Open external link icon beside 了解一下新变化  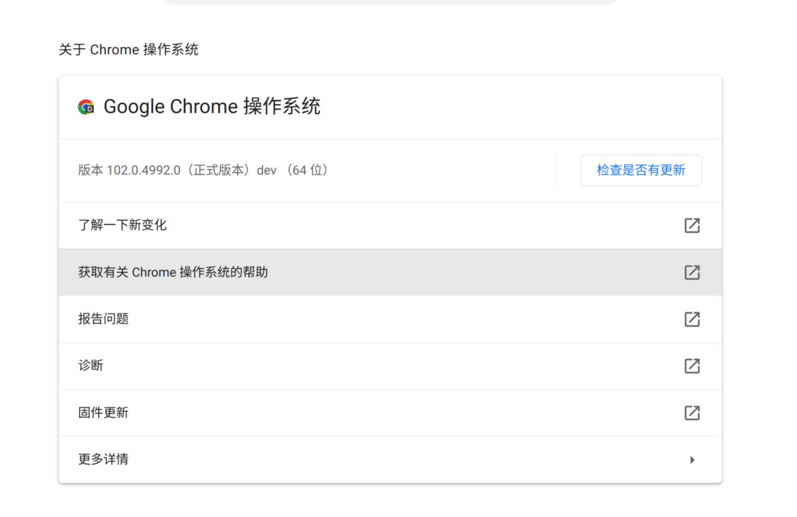tap(692, 225)
